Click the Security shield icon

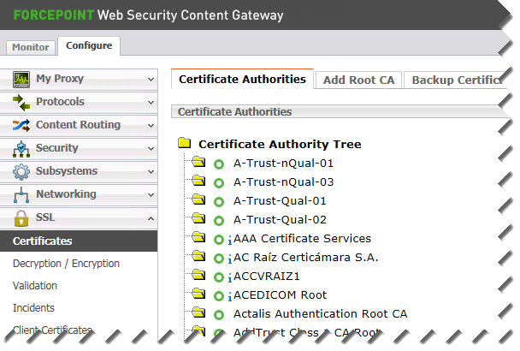21,148
